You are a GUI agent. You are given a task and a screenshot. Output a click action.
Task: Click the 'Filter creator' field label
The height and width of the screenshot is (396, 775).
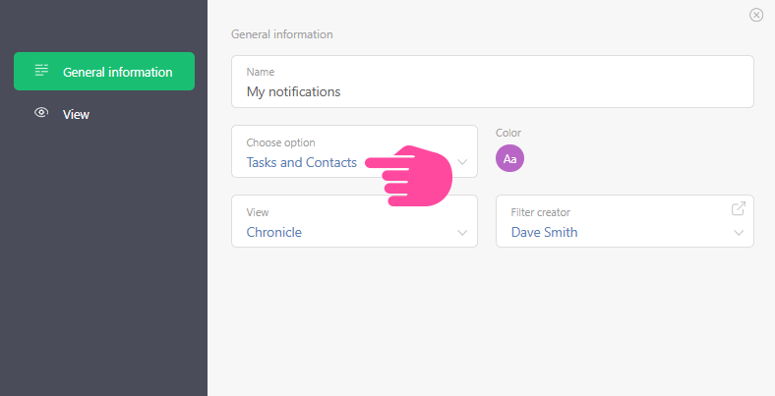click(541, 212)
